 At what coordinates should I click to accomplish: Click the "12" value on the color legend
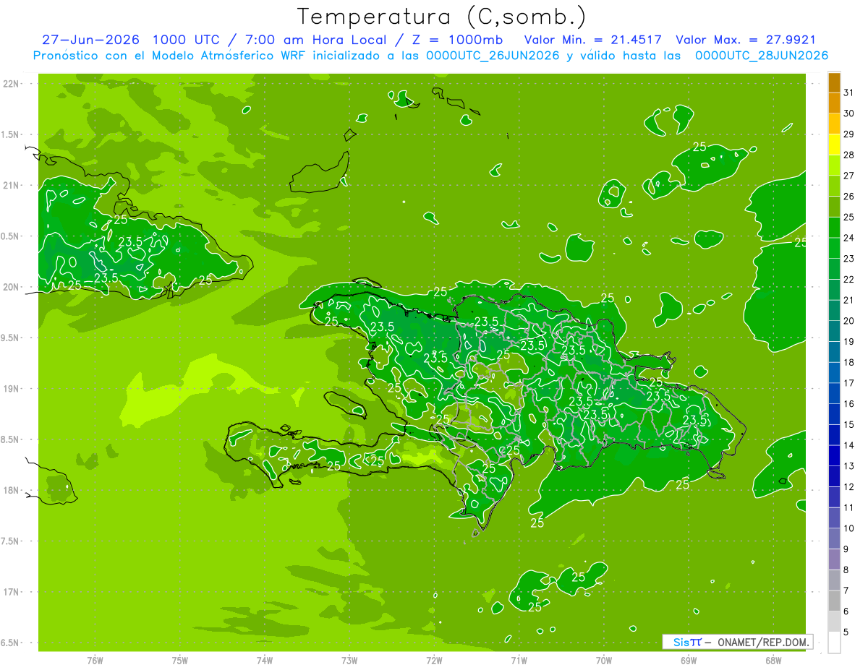click(x=848, y=486)
